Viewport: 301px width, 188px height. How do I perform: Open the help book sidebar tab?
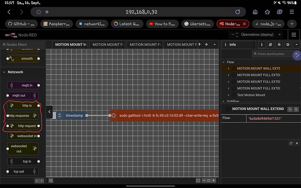coord(270,44)
